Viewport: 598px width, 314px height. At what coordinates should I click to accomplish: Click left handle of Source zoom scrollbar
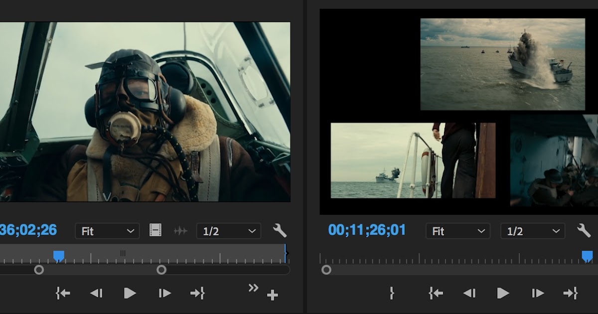tap(39, 270)
